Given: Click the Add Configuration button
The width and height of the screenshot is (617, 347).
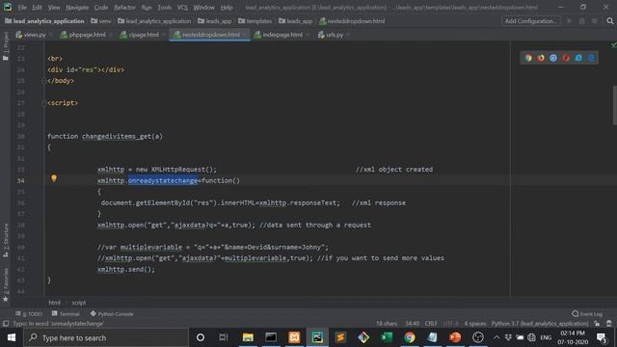Looking at the screenshot, I should pos(530,21).
